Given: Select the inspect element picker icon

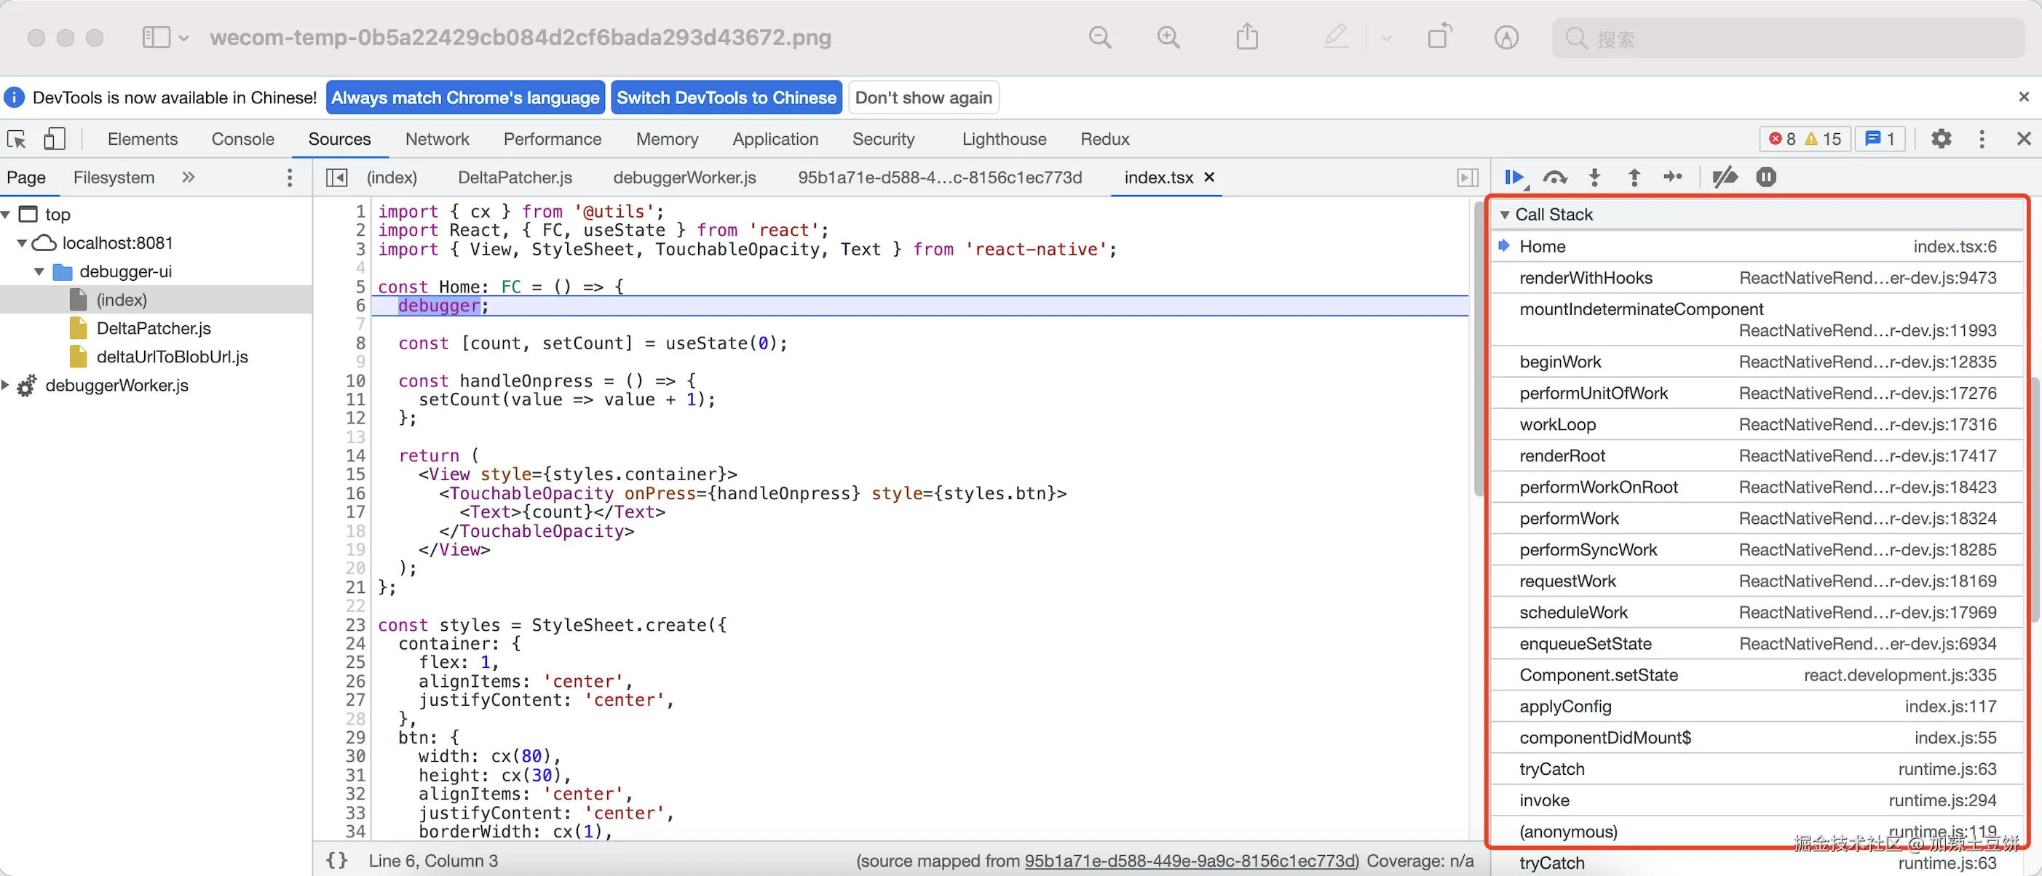Looking at the screenshot, I should tap(17, 140).
